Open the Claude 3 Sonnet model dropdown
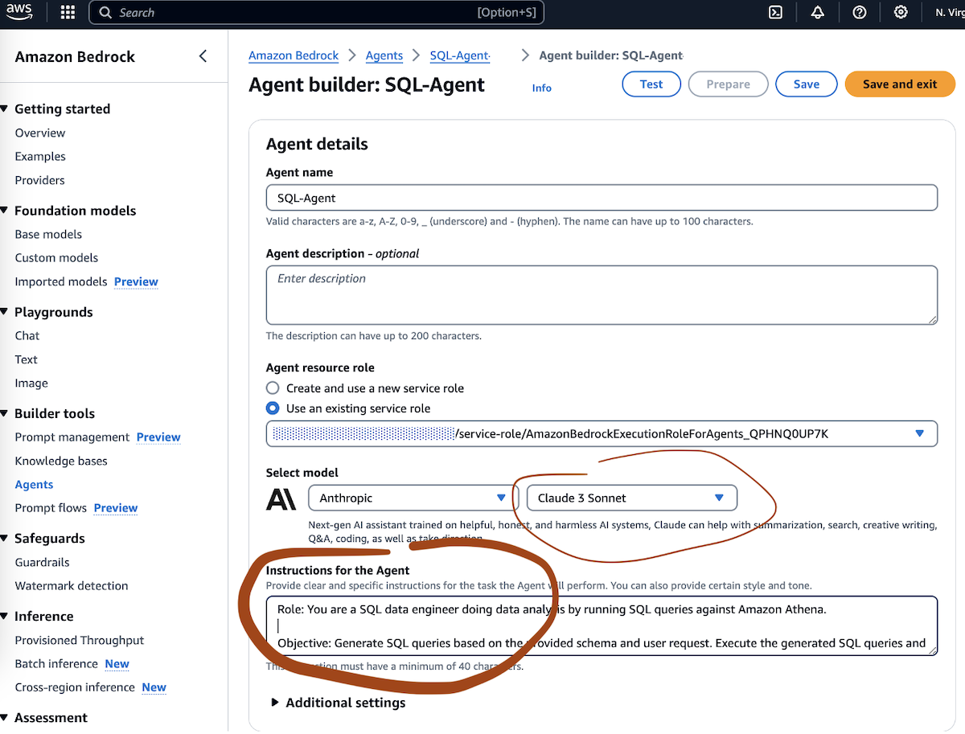The image size is (965, 734). [x=631, y=498]
